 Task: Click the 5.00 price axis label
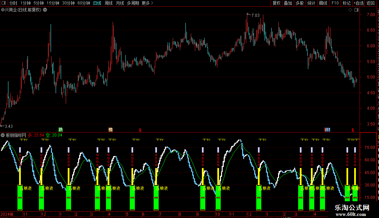click(371, 77)
